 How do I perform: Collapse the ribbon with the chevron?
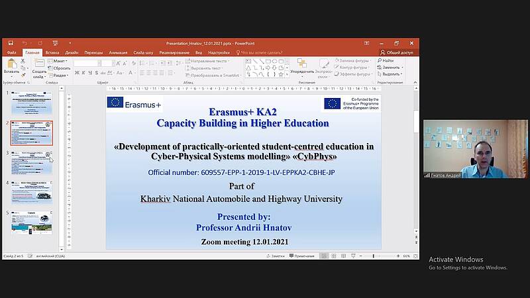pos(415,82)
